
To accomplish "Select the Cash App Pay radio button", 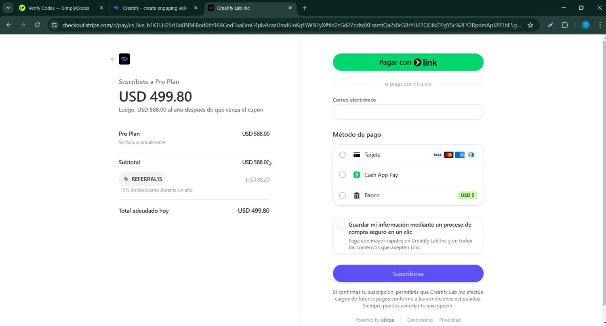I will coord(343,175).
